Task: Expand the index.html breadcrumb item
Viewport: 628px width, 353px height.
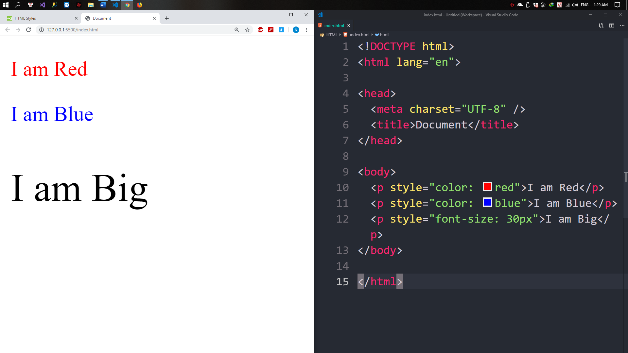Action: click(359, 35)
